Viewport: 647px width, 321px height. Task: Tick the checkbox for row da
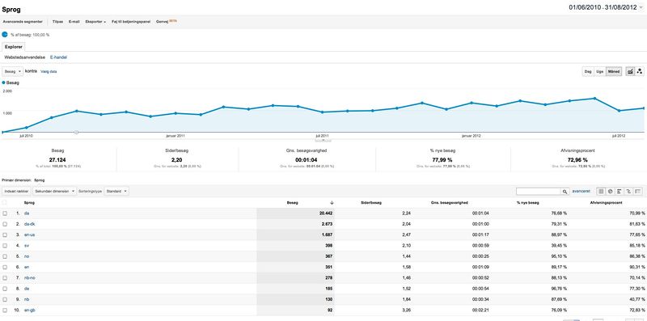click(x=5, y=213)
